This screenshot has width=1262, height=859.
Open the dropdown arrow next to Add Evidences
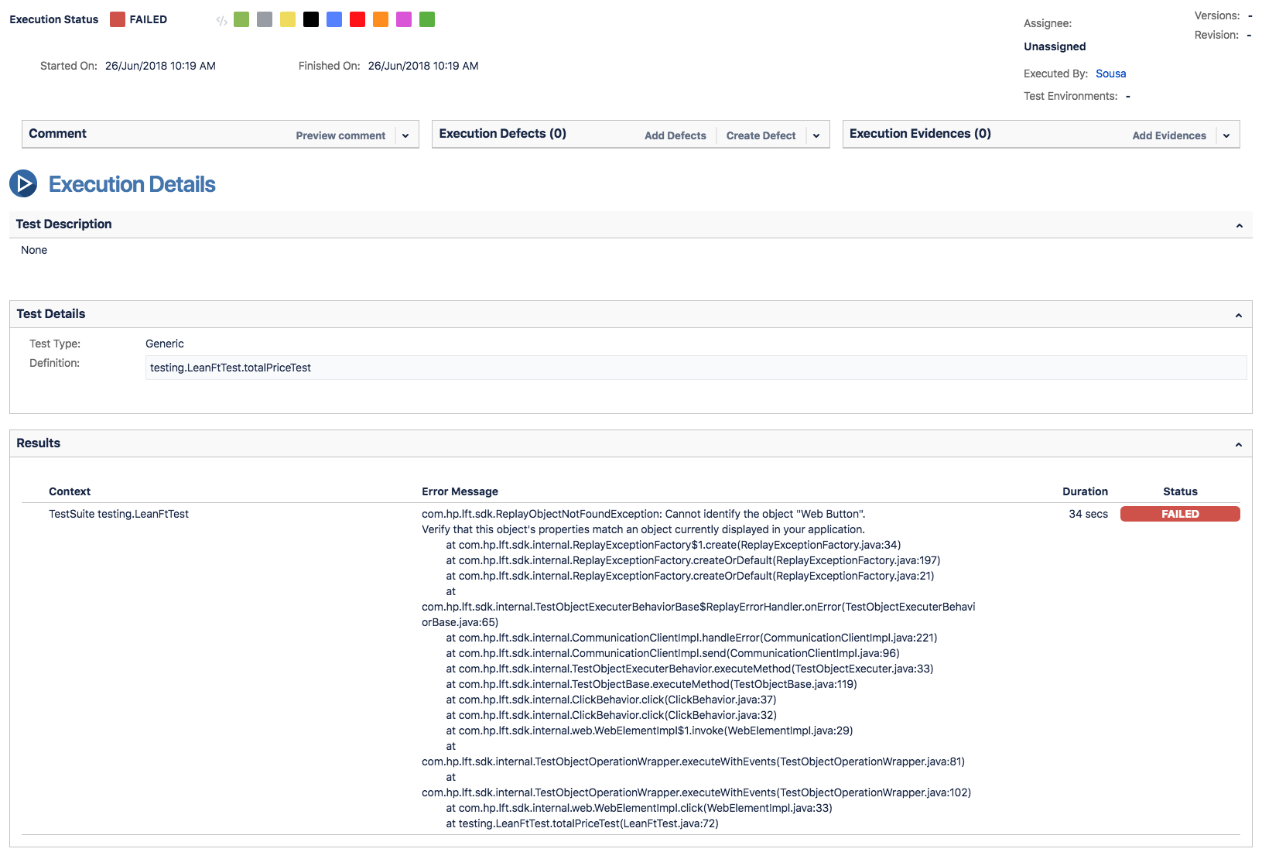[x=1226, y=135]
